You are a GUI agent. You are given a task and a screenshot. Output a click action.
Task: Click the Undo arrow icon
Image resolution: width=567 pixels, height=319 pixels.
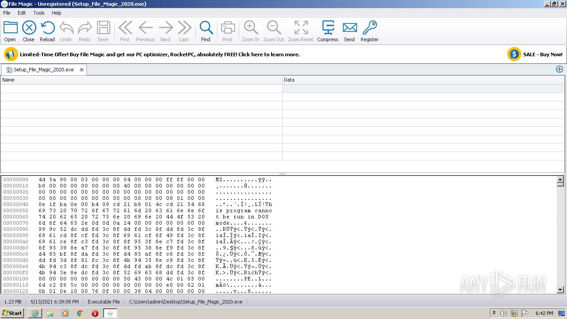(66, 28)
